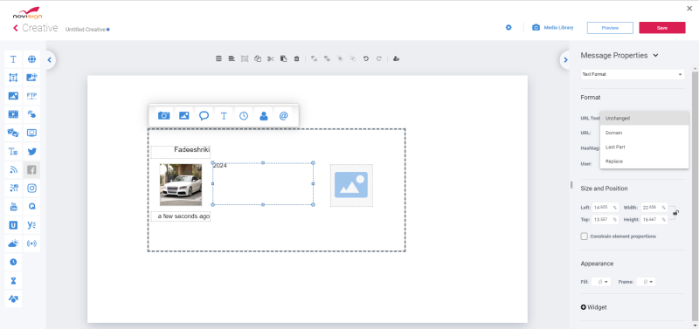The image size is (699, 329).
Task: Redo the last action
Action: click(379, 58)
